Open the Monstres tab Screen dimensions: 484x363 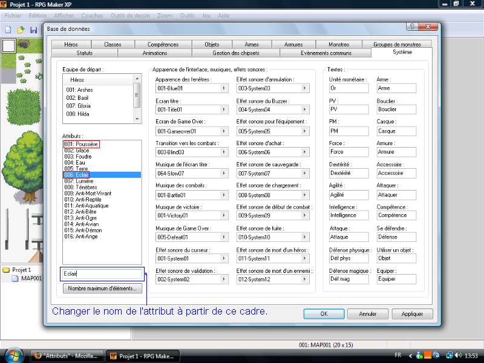(339, 44)
